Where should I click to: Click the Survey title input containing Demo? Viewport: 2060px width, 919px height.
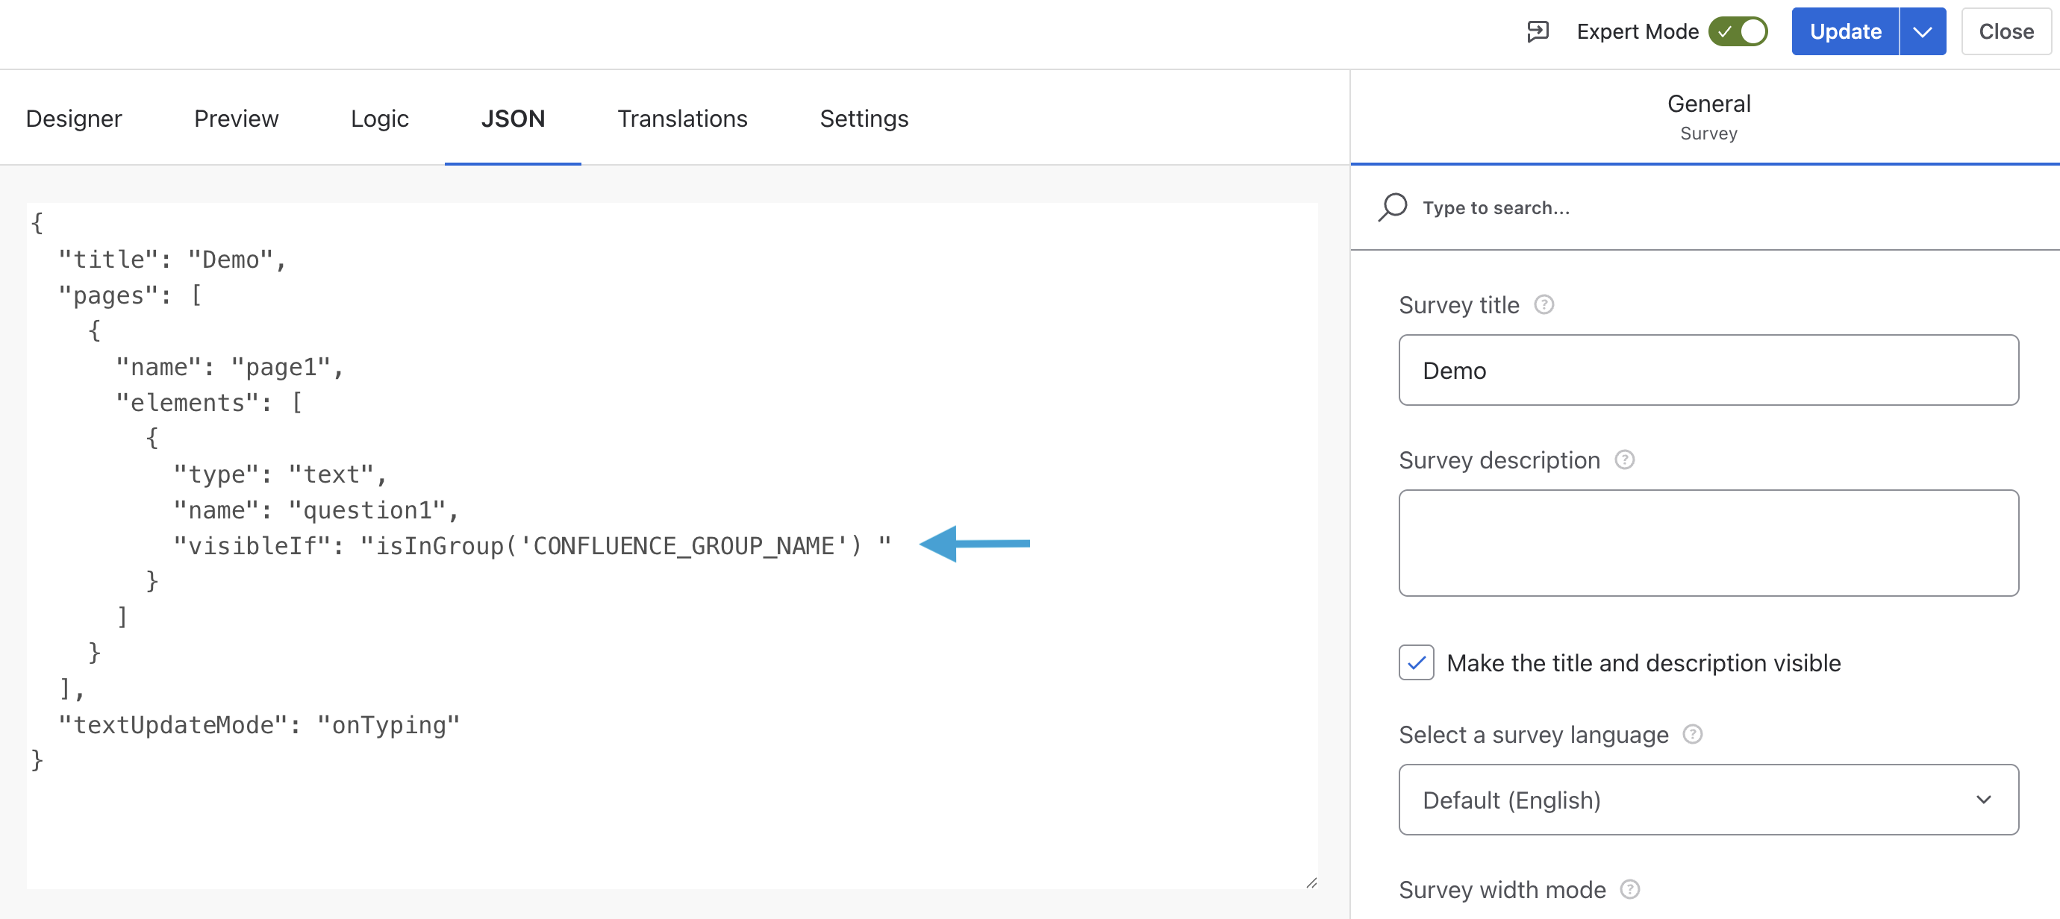tap(1708, 370)
